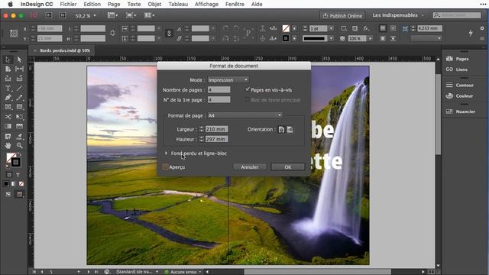Select the Selection tool arrow

click(8, 60)
